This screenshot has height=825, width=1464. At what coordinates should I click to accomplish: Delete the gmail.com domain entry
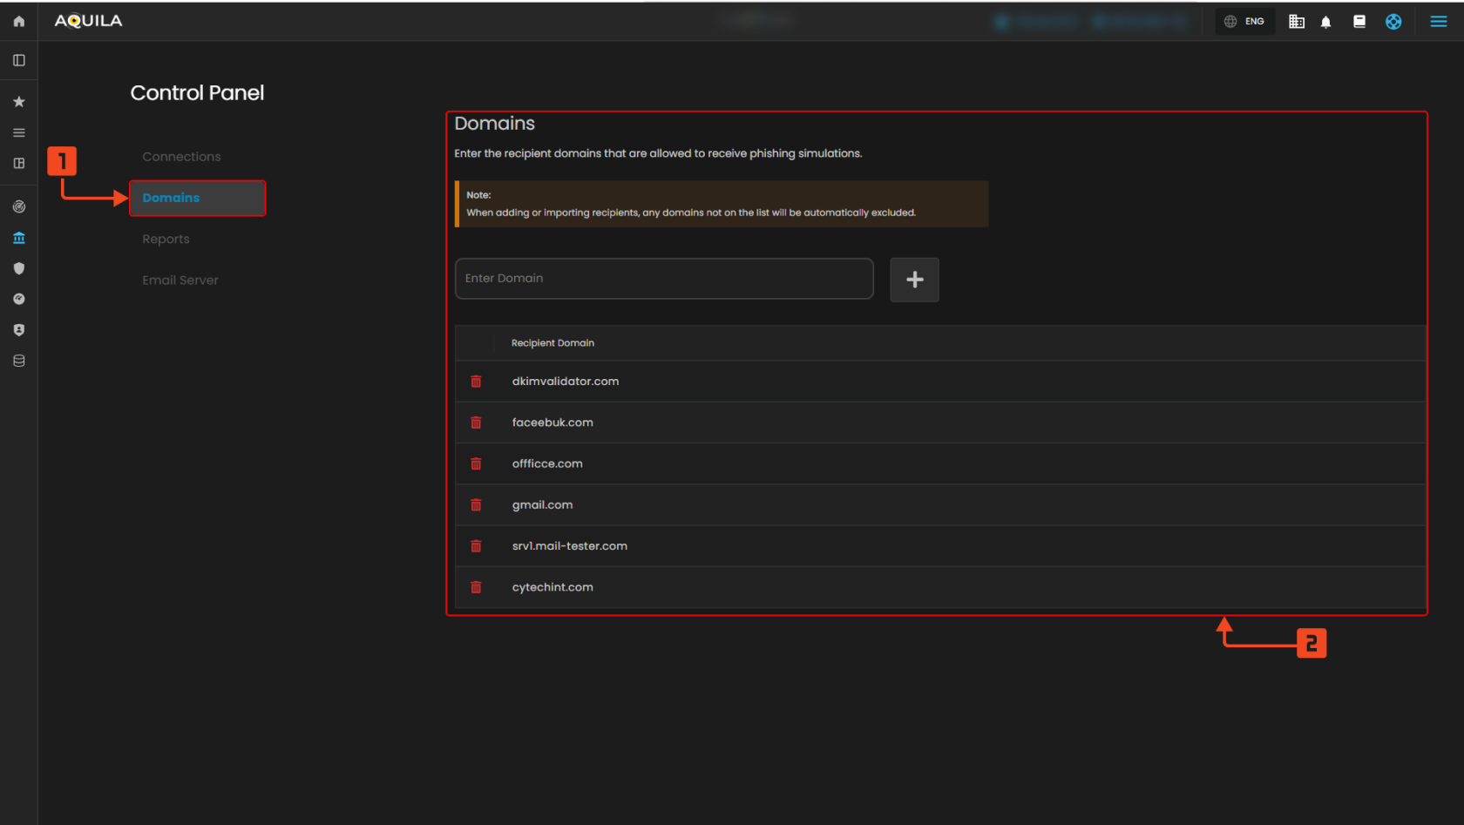click(476, 505)
